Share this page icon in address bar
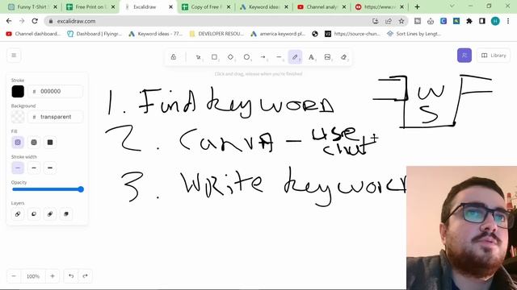Screen dimensions: 517x290 [x=389, y=21]
